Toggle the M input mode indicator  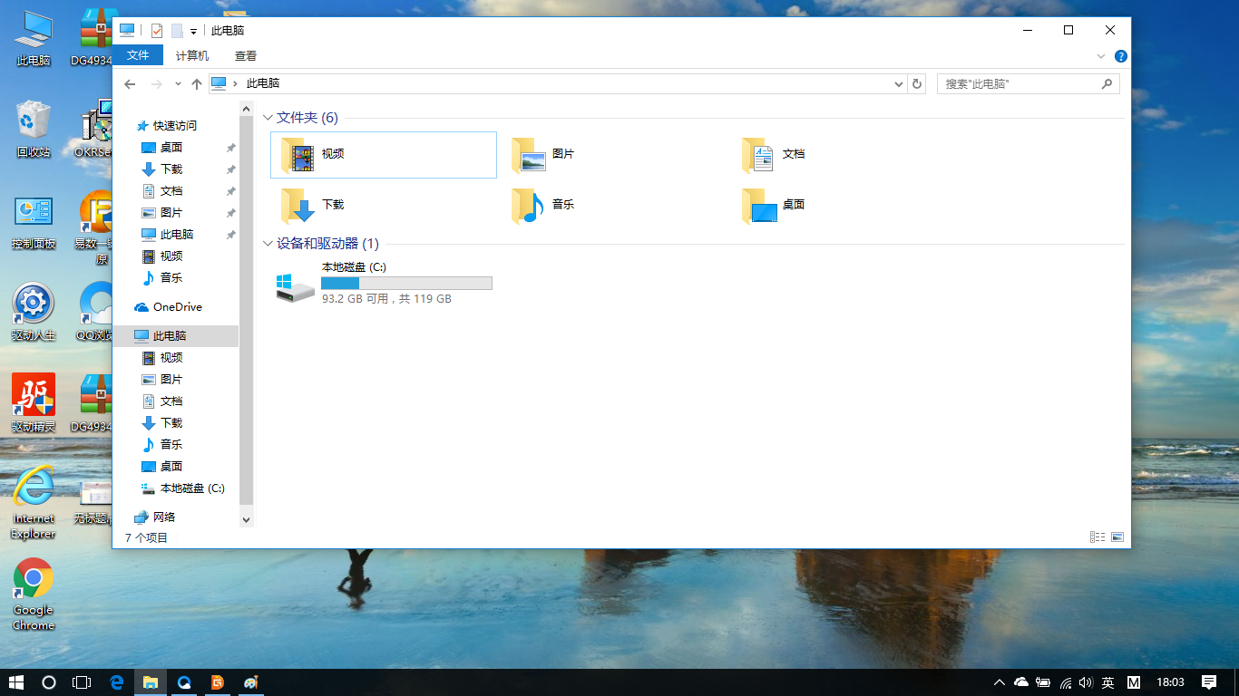click(1134, 682)
